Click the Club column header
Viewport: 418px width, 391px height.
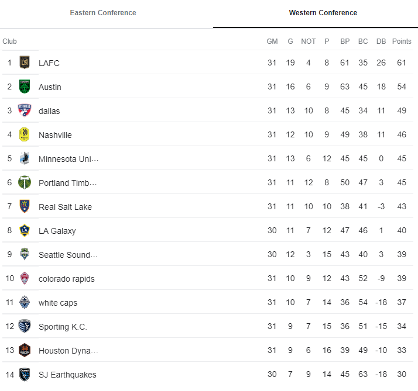(10, 41)
